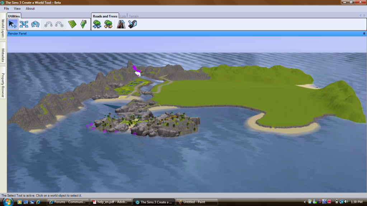The image size is (367, 206).
Task: Click the Select Tool status bar message
Action: click(41, 196)
